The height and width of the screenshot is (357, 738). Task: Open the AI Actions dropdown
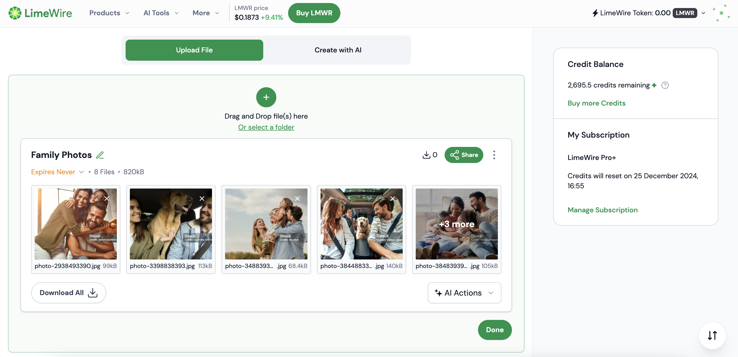click(x=464, y=293)
